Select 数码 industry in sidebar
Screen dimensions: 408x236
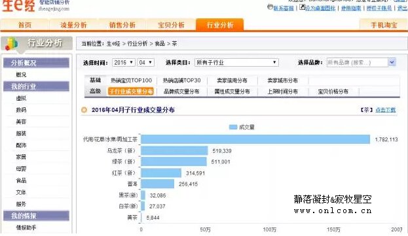pyautogui.click(x=21, y=110)
